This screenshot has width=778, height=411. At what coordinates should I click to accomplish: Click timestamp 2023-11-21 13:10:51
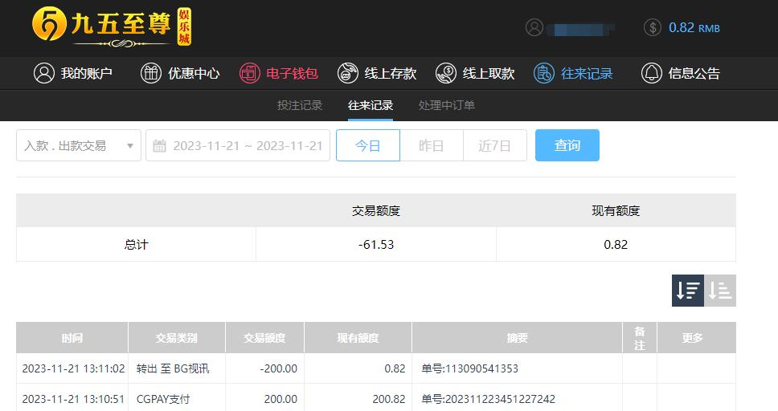pos(73,399)
